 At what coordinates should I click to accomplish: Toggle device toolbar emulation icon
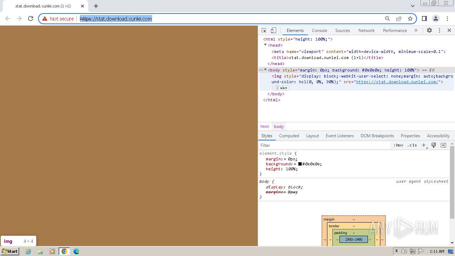273,31
